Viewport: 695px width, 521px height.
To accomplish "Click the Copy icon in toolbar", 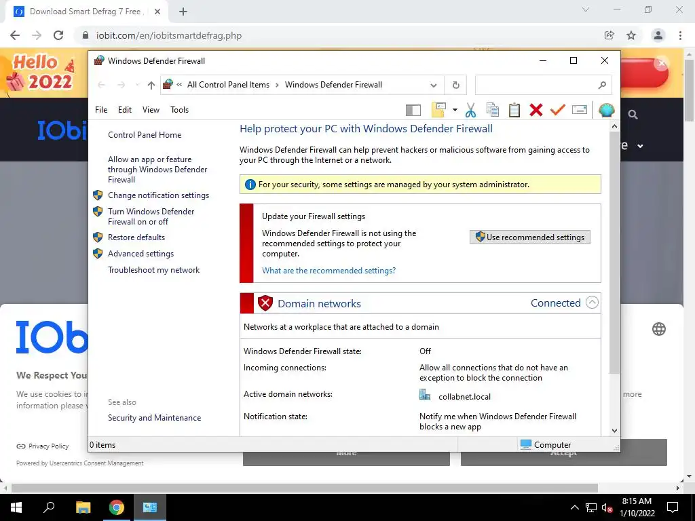I will coord(493,110).
